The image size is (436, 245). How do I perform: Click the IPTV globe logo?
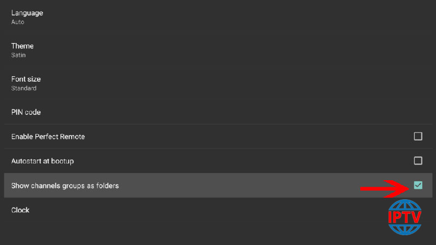(405, 217)
